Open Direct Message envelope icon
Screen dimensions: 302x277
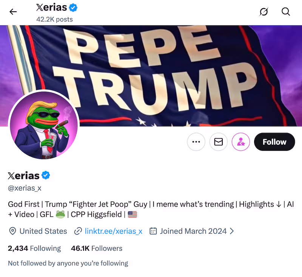(219, 142)
